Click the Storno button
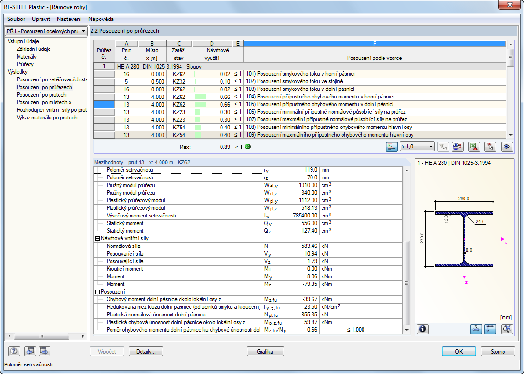This screenshot has height=374, width=524. 498,351
